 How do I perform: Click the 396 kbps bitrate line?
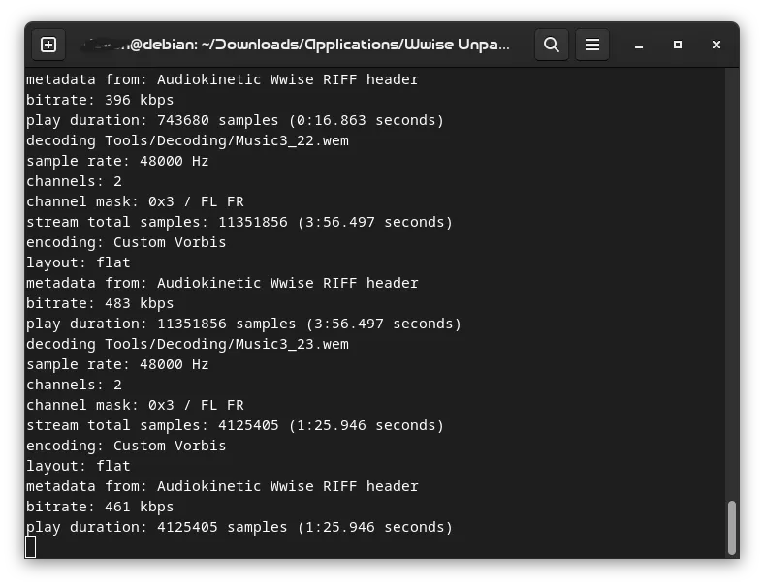click(x=100, y=100)
